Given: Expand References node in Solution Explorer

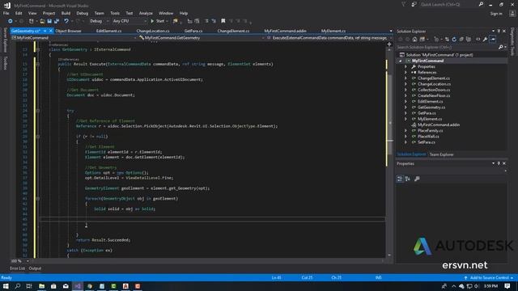Looking at the screenshot, I should click(x=406, y=73).
